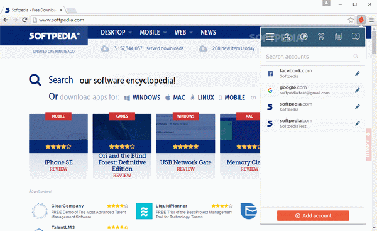Open the dashboard gauge icon in panel header
Viewport: 377px width, 231px height.
click(304, 37)
